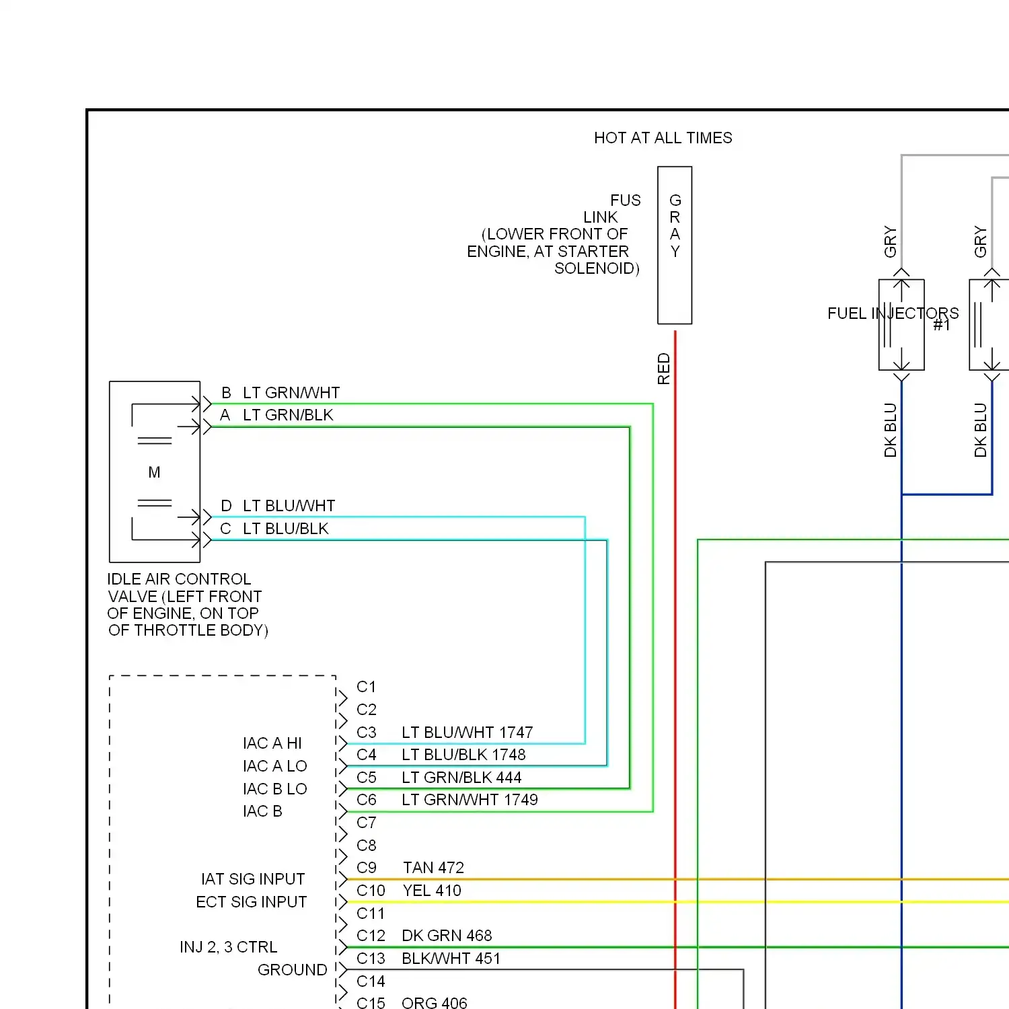Click the 'IDLE AIR CONTROL VALVE' description
The height and width of the screenshot is (1009, 1009).
point(188,605)
